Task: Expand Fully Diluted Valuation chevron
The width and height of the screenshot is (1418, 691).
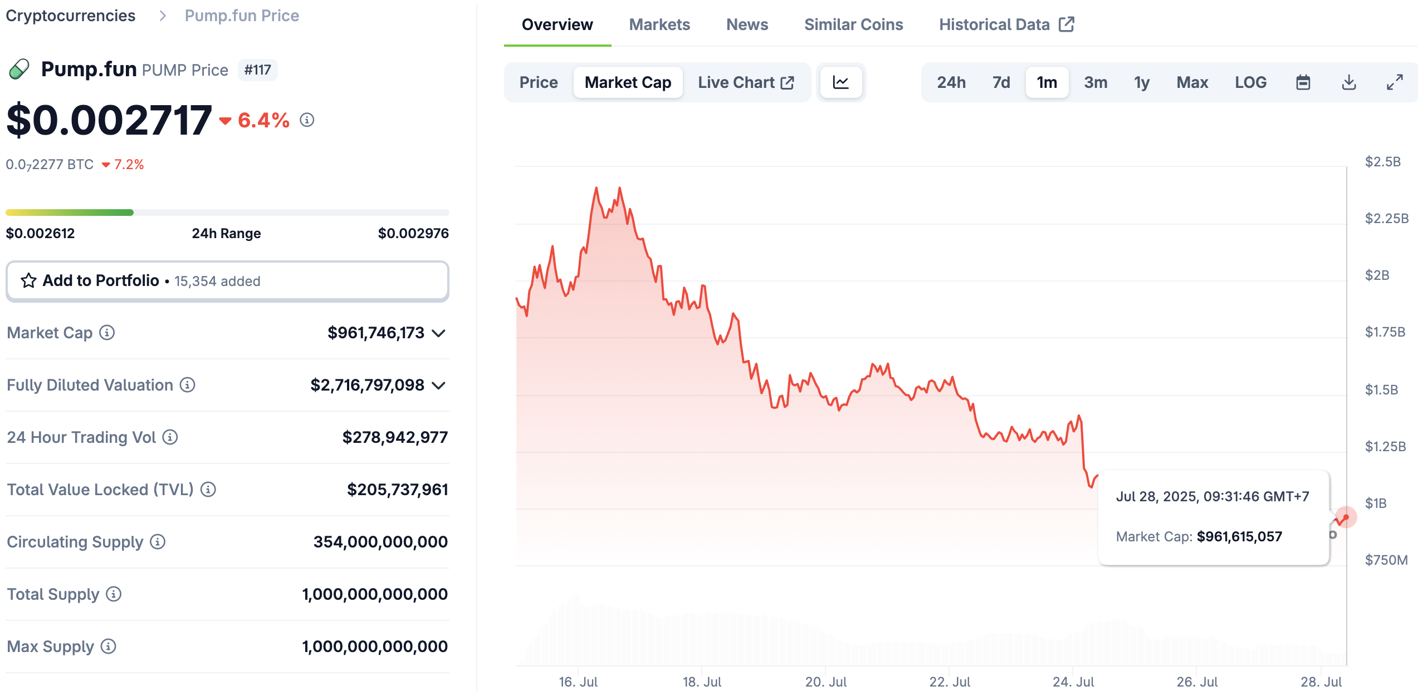Action: 439,386
